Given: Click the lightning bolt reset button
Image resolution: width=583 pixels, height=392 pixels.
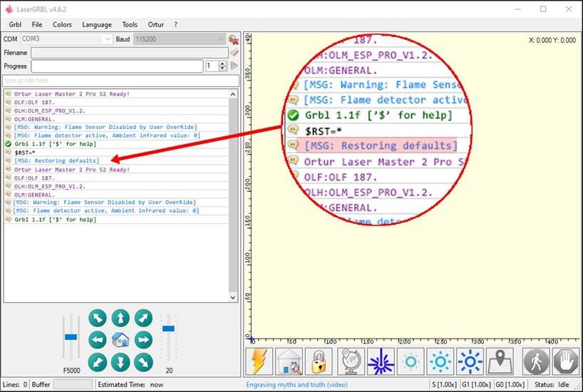Looking at the screenshot, I should coord(259,361).
